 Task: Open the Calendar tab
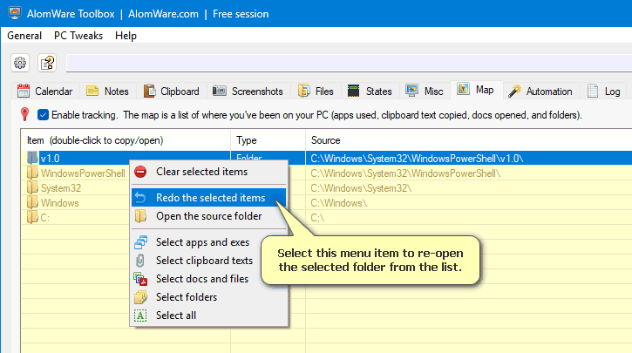click(x=45, y=91)
